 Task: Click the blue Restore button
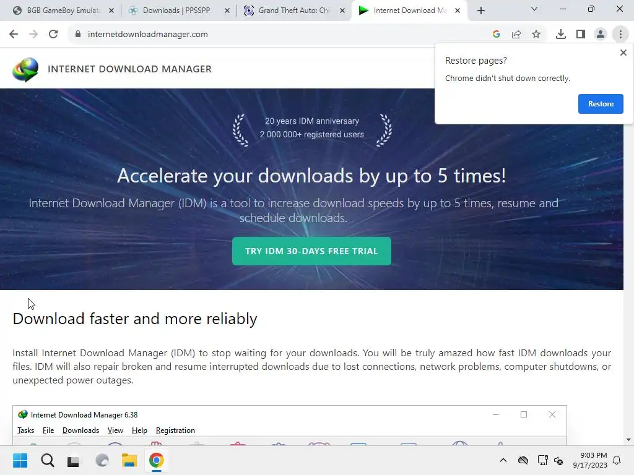click(x=601, y=104)
